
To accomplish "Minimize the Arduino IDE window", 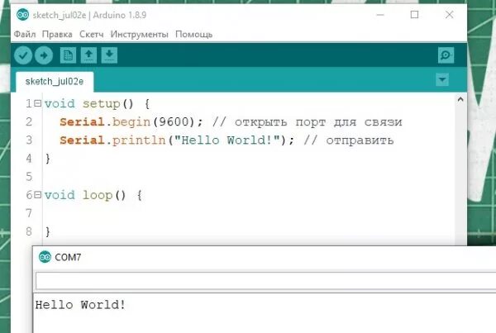I will 380,15.
